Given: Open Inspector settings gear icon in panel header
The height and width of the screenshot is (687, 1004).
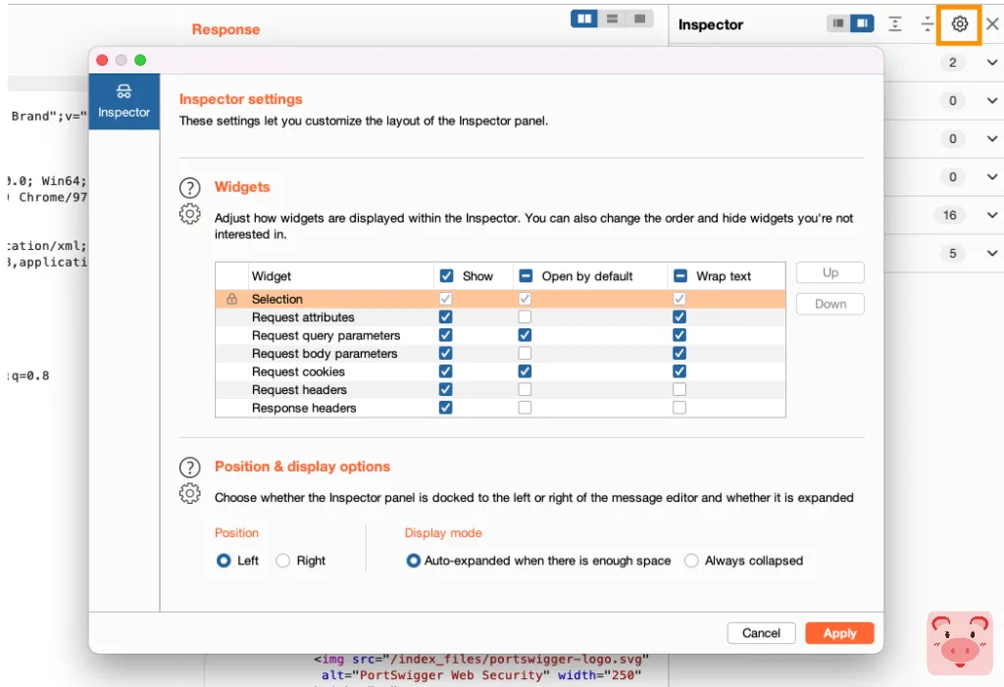Looking at the screenshot, I should pyautogui.click(x=960, y=25).
